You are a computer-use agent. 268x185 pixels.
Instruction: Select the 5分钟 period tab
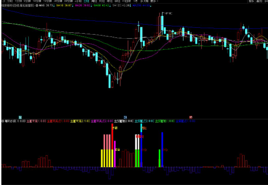(27, 1)
